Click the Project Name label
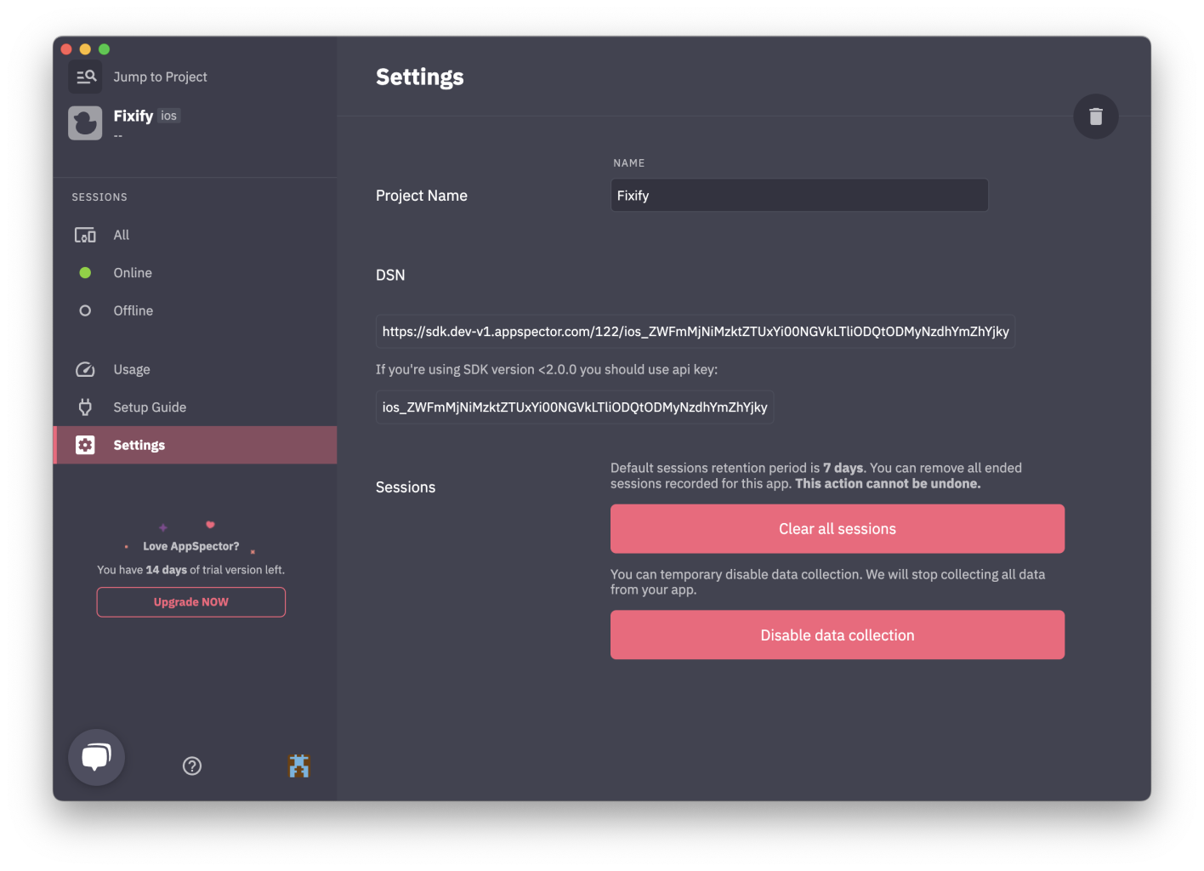1204x871 pixels. pyautogui.click(x=422, y=196)
